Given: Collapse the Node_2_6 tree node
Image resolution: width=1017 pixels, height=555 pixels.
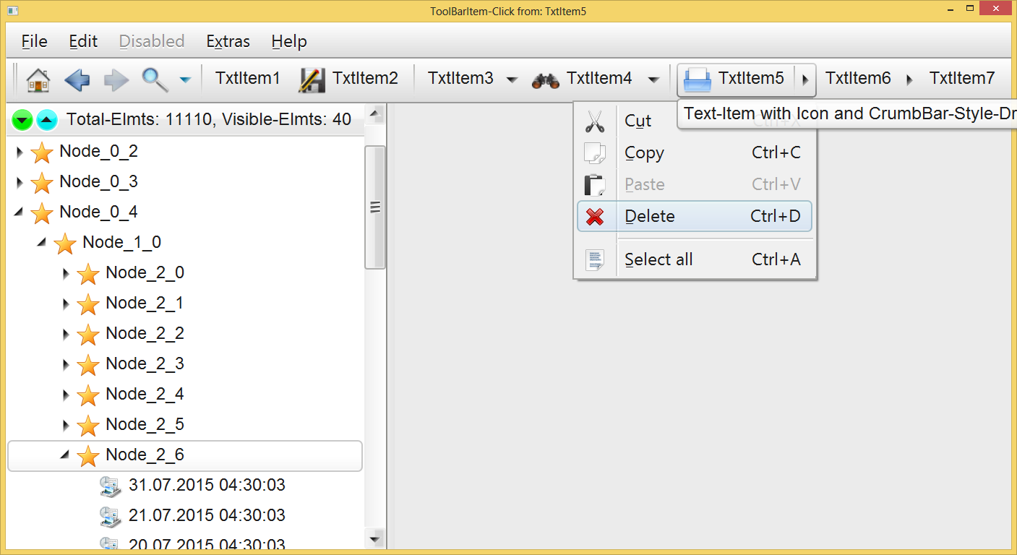Looking at the screenshot, I should pyautogui.click(x=64, y=455).
